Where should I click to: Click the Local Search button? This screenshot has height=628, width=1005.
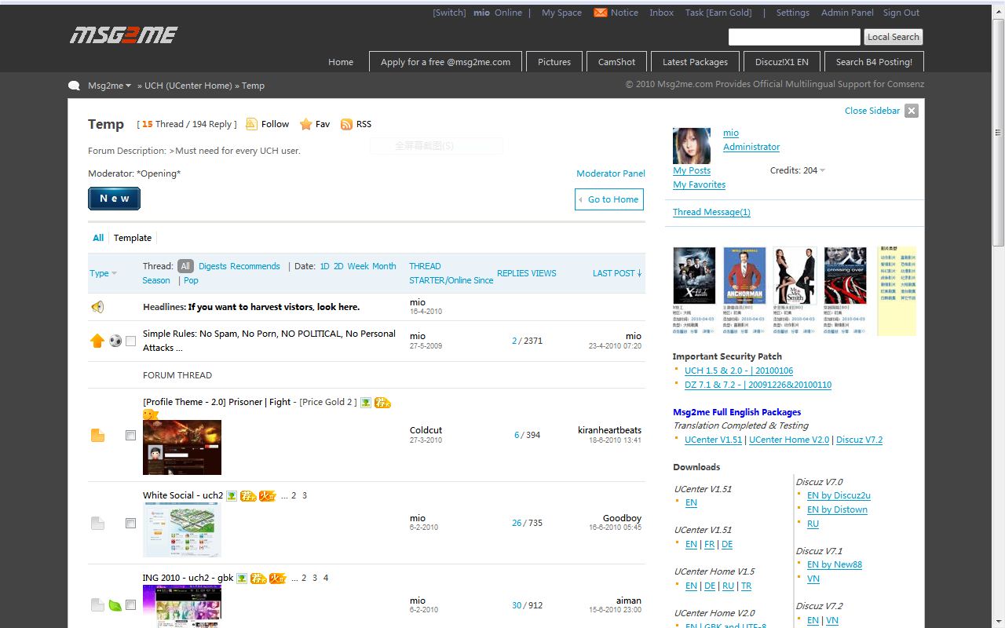click(x=894, y=37)
